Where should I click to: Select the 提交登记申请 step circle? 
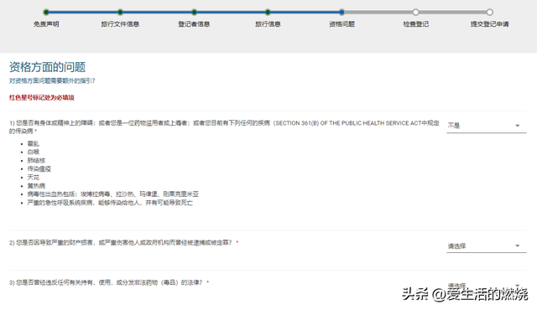coord(490,13)
